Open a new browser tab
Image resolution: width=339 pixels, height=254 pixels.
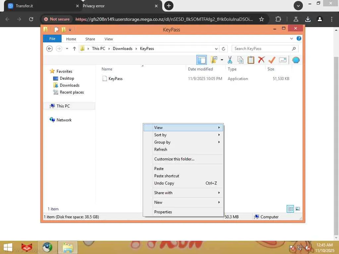point(169,6)
